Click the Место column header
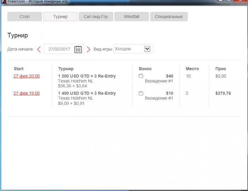248x191 pixels. pos(192,69)
